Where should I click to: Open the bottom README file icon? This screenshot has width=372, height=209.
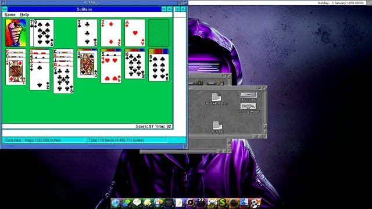(217, 127)
